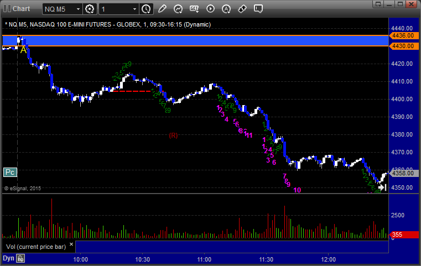Open the studies chart-line icon menu
The image size is (421, 266).
point(178,9)
